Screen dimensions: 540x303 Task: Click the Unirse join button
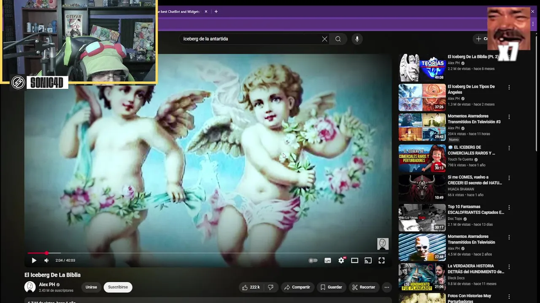coord(91,287)
